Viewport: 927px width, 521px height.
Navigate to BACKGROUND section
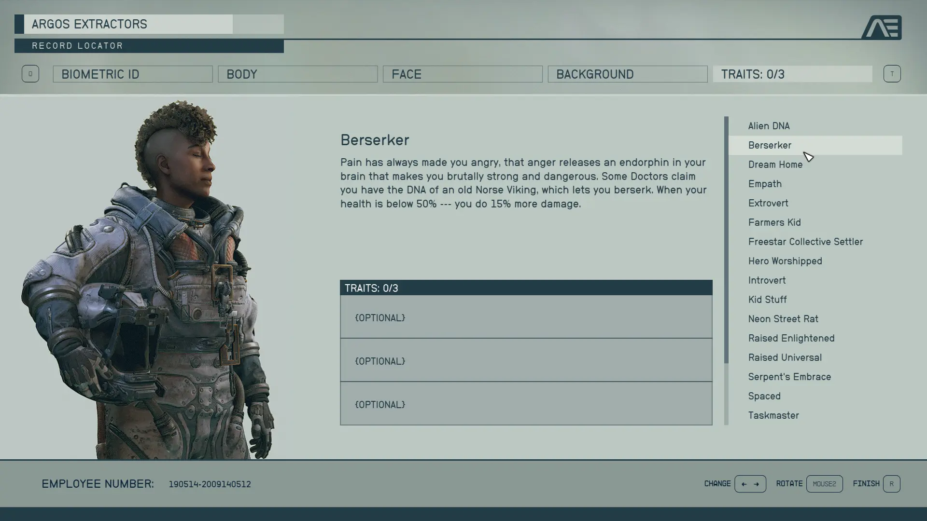(627, 74)
